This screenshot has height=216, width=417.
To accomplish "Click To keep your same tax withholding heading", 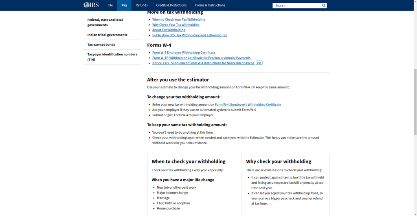I will point(187,125).
